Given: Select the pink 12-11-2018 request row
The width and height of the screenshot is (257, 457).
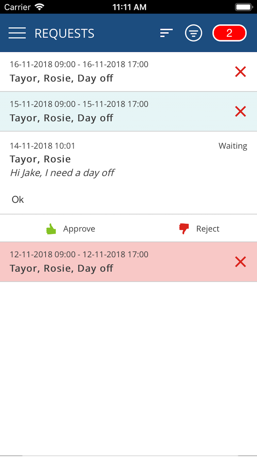Looking at the screenshot, I should pos(103,262).
